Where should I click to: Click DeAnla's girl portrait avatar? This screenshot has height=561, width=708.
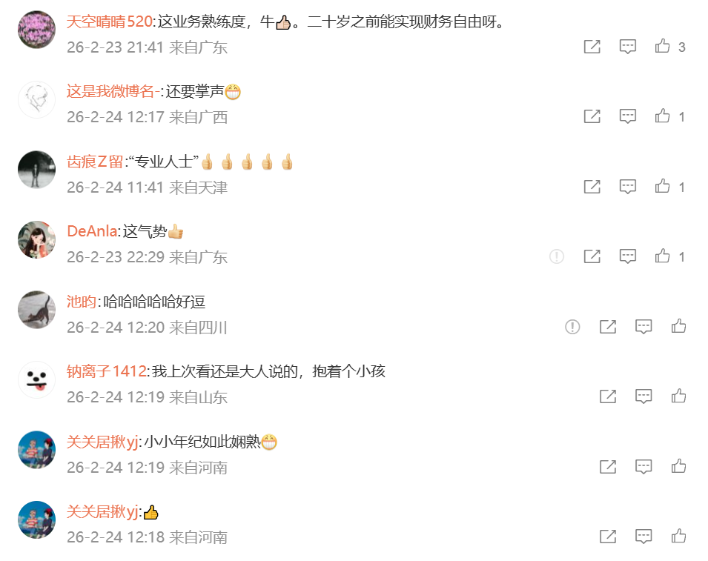pos(36,239)
